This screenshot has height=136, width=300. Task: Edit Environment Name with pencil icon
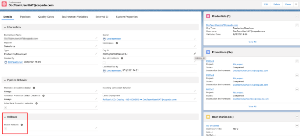pyautogui.click(x=96, y=38)
